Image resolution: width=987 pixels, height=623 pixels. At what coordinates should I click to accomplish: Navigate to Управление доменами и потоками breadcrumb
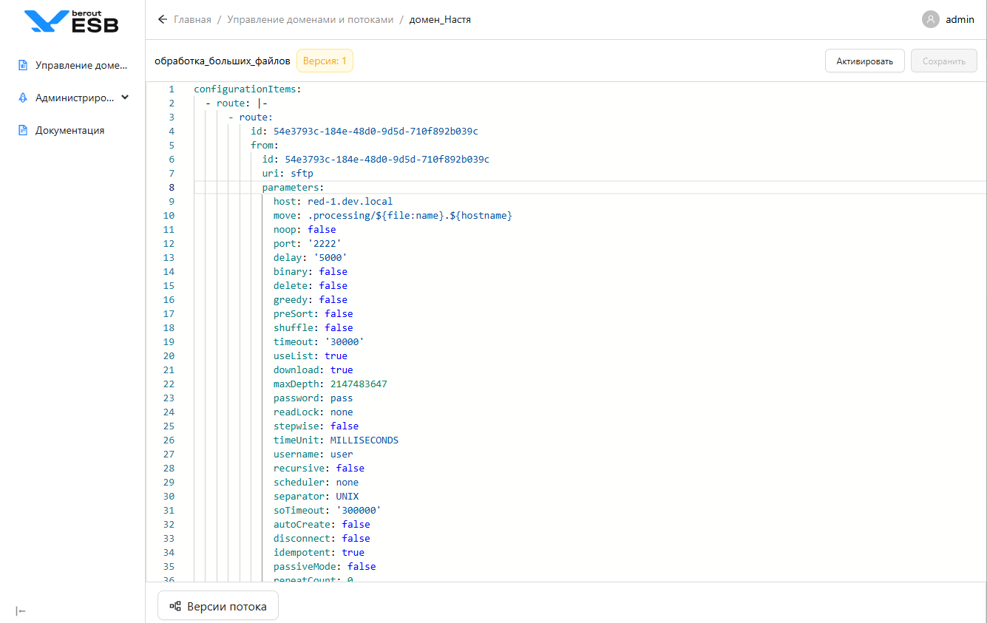pos(310,20)
